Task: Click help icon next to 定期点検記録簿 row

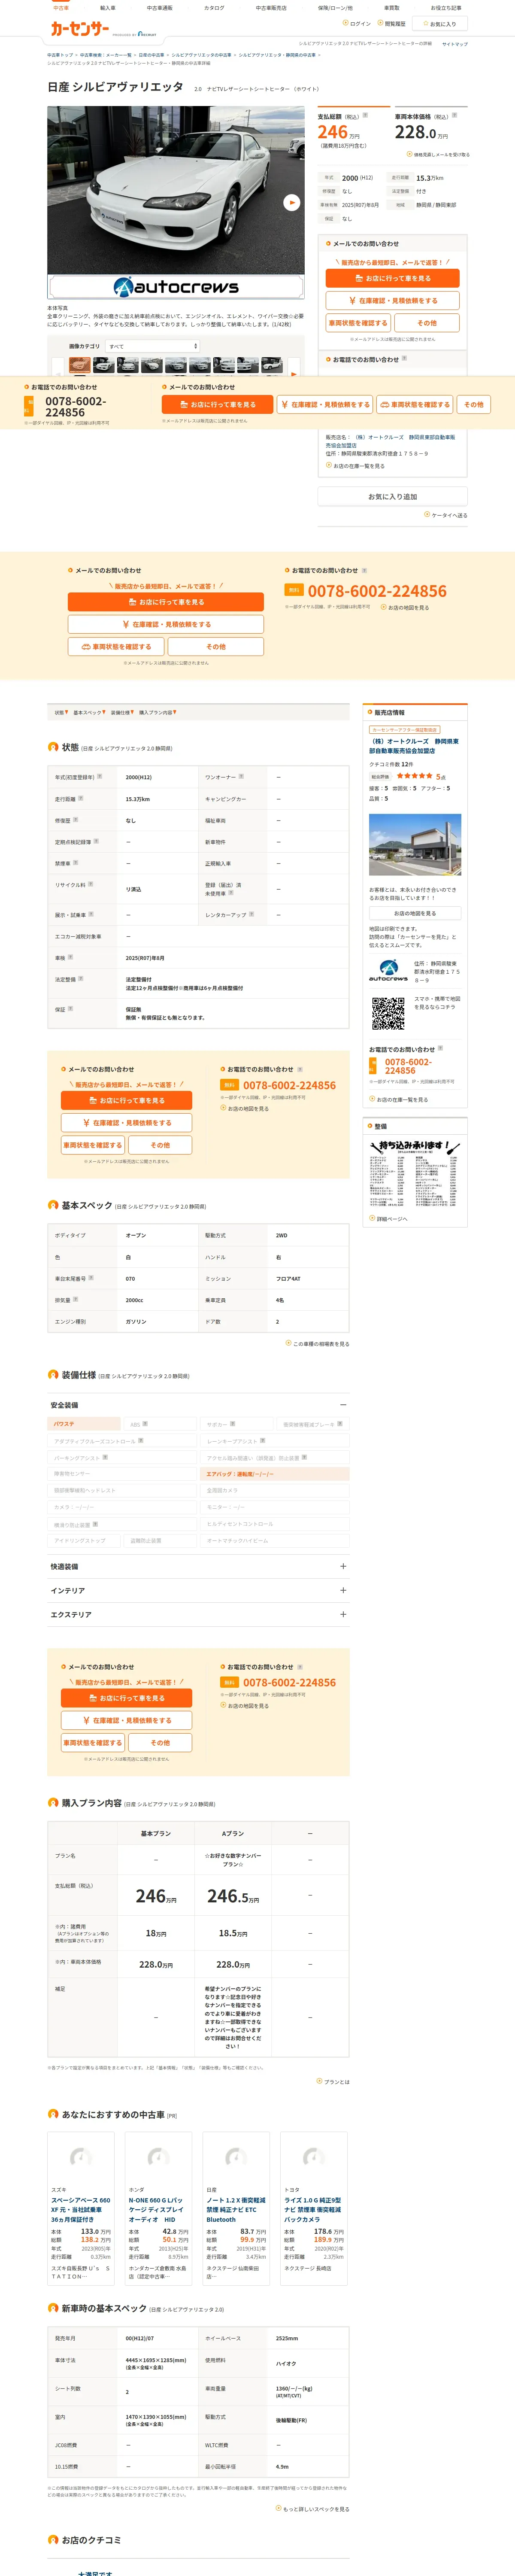Action: pyautogui.click(x=96, y=841)
